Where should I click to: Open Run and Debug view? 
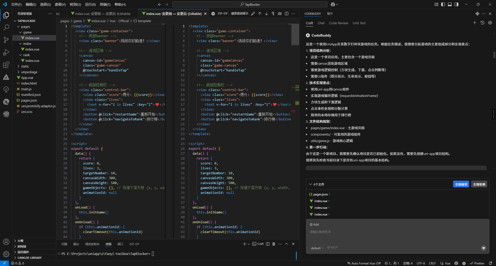[x=6, y=52]
